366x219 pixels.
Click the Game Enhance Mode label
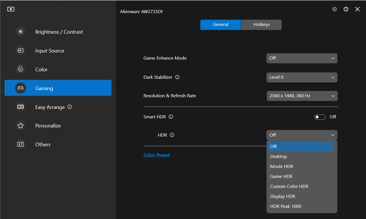pos(165,58)
